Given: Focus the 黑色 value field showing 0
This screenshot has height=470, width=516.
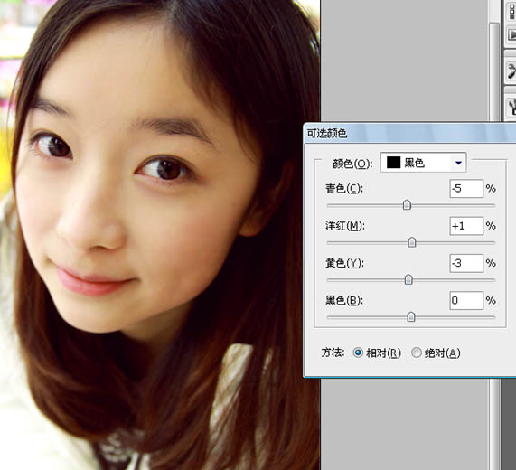Looking at the screenshot, I should click(x=466, y=300).
